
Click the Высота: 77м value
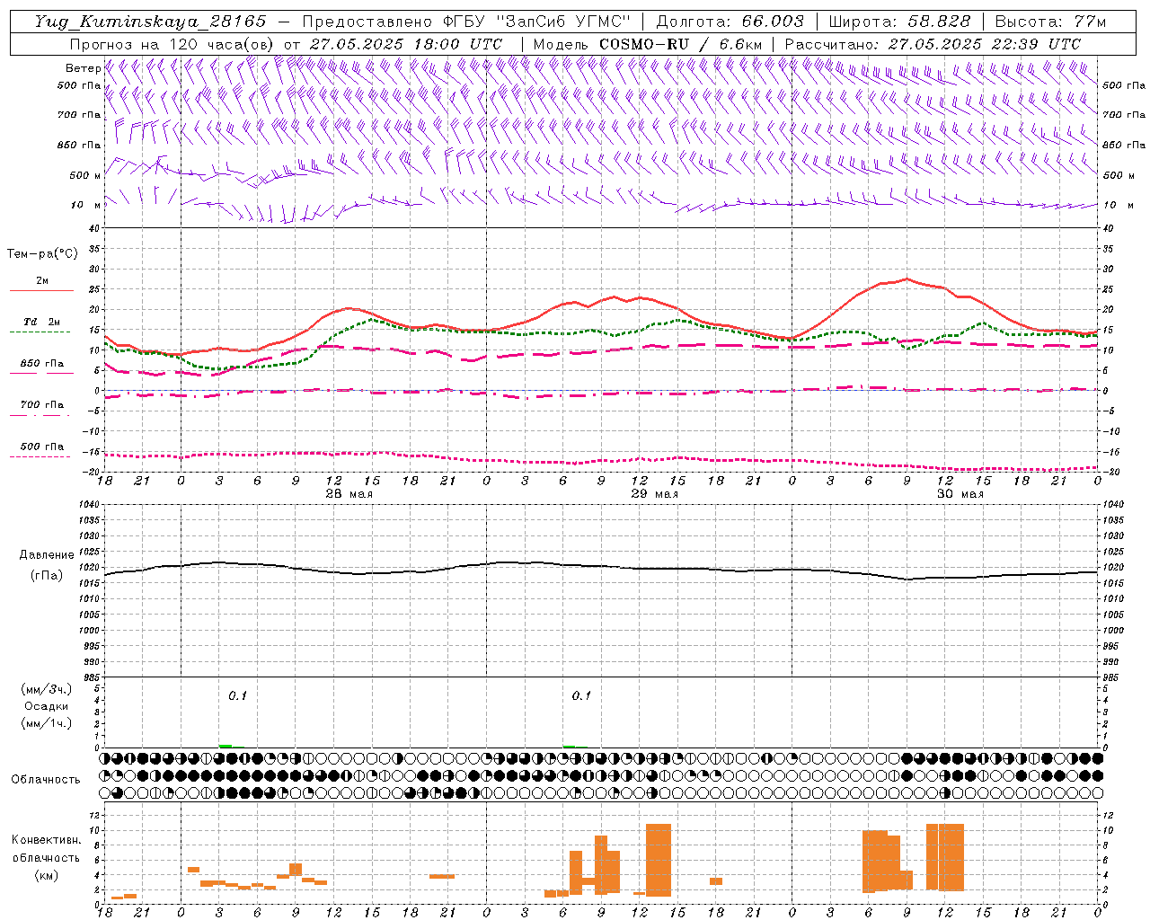coord(1050,22)
